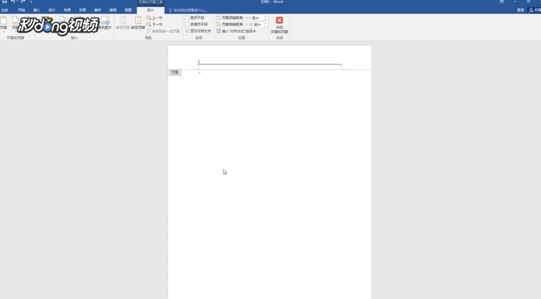This screenshot has width=541, height=299.
Task: Click 插入"对齐方式"选项卡 button
Action: point(236,31)
